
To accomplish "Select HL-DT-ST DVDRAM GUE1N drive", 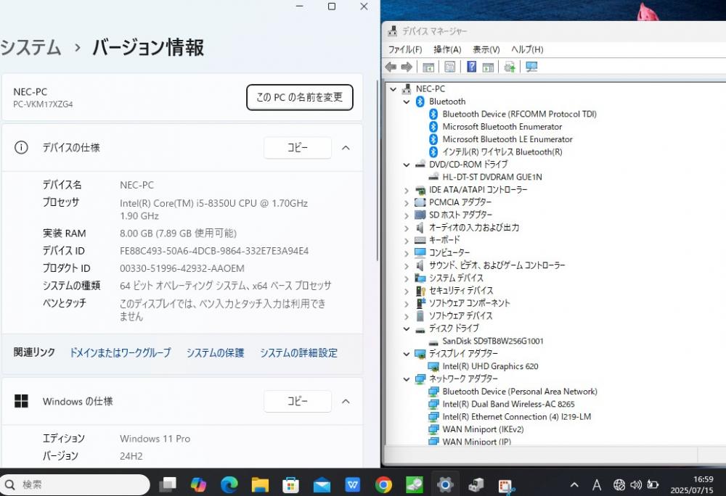I will (492, 177).
